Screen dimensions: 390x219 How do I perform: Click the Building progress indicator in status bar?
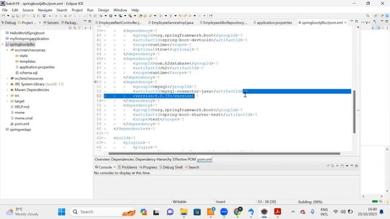pyautogui.click(x=310, y=201)
